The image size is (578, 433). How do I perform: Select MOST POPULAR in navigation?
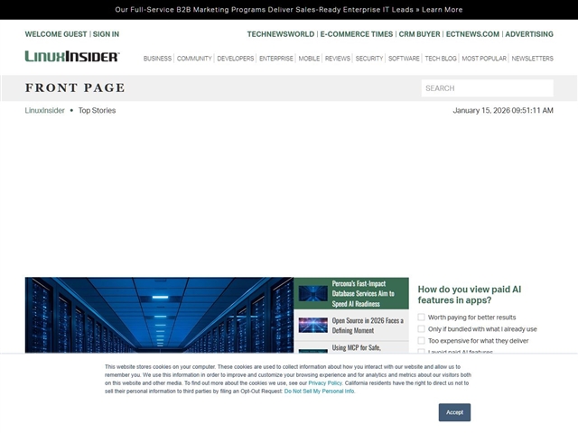(484, 59)
